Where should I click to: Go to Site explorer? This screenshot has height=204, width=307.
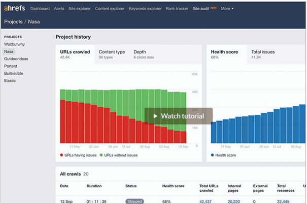pos(80,9)
